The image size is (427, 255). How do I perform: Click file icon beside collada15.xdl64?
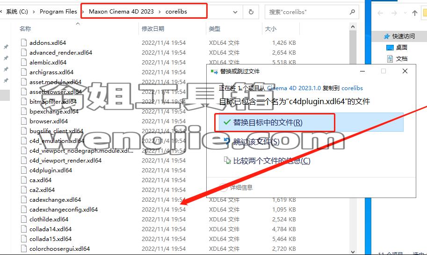[24, 238]
